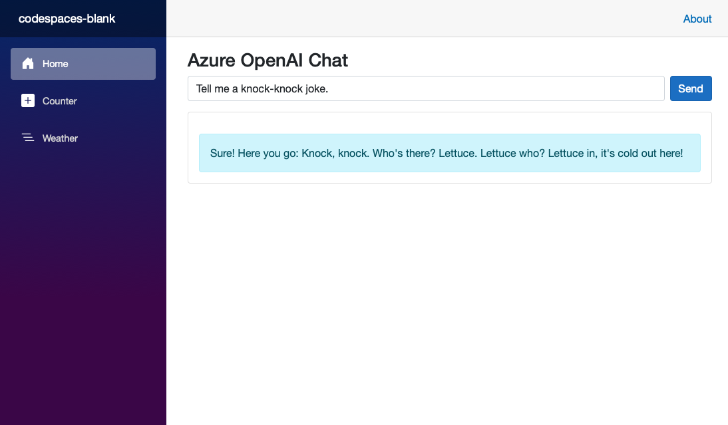Click the sidebar header area
Screen dimensions: 728x425
click(83, 19)
